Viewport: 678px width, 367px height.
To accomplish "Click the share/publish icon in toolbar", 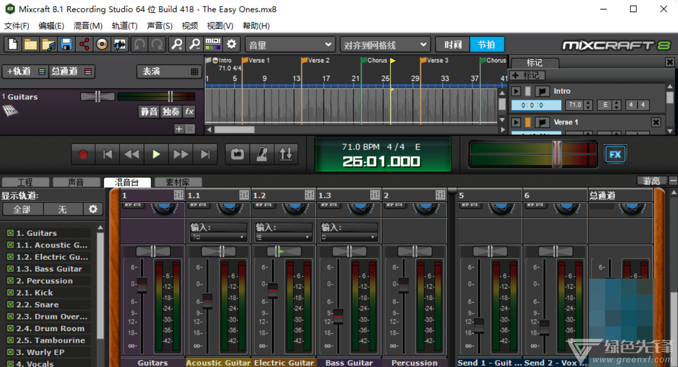I will [x=85, y=44].
